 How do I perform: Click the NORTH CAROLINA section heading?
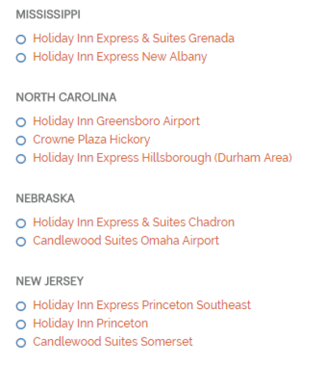(66, 97)
